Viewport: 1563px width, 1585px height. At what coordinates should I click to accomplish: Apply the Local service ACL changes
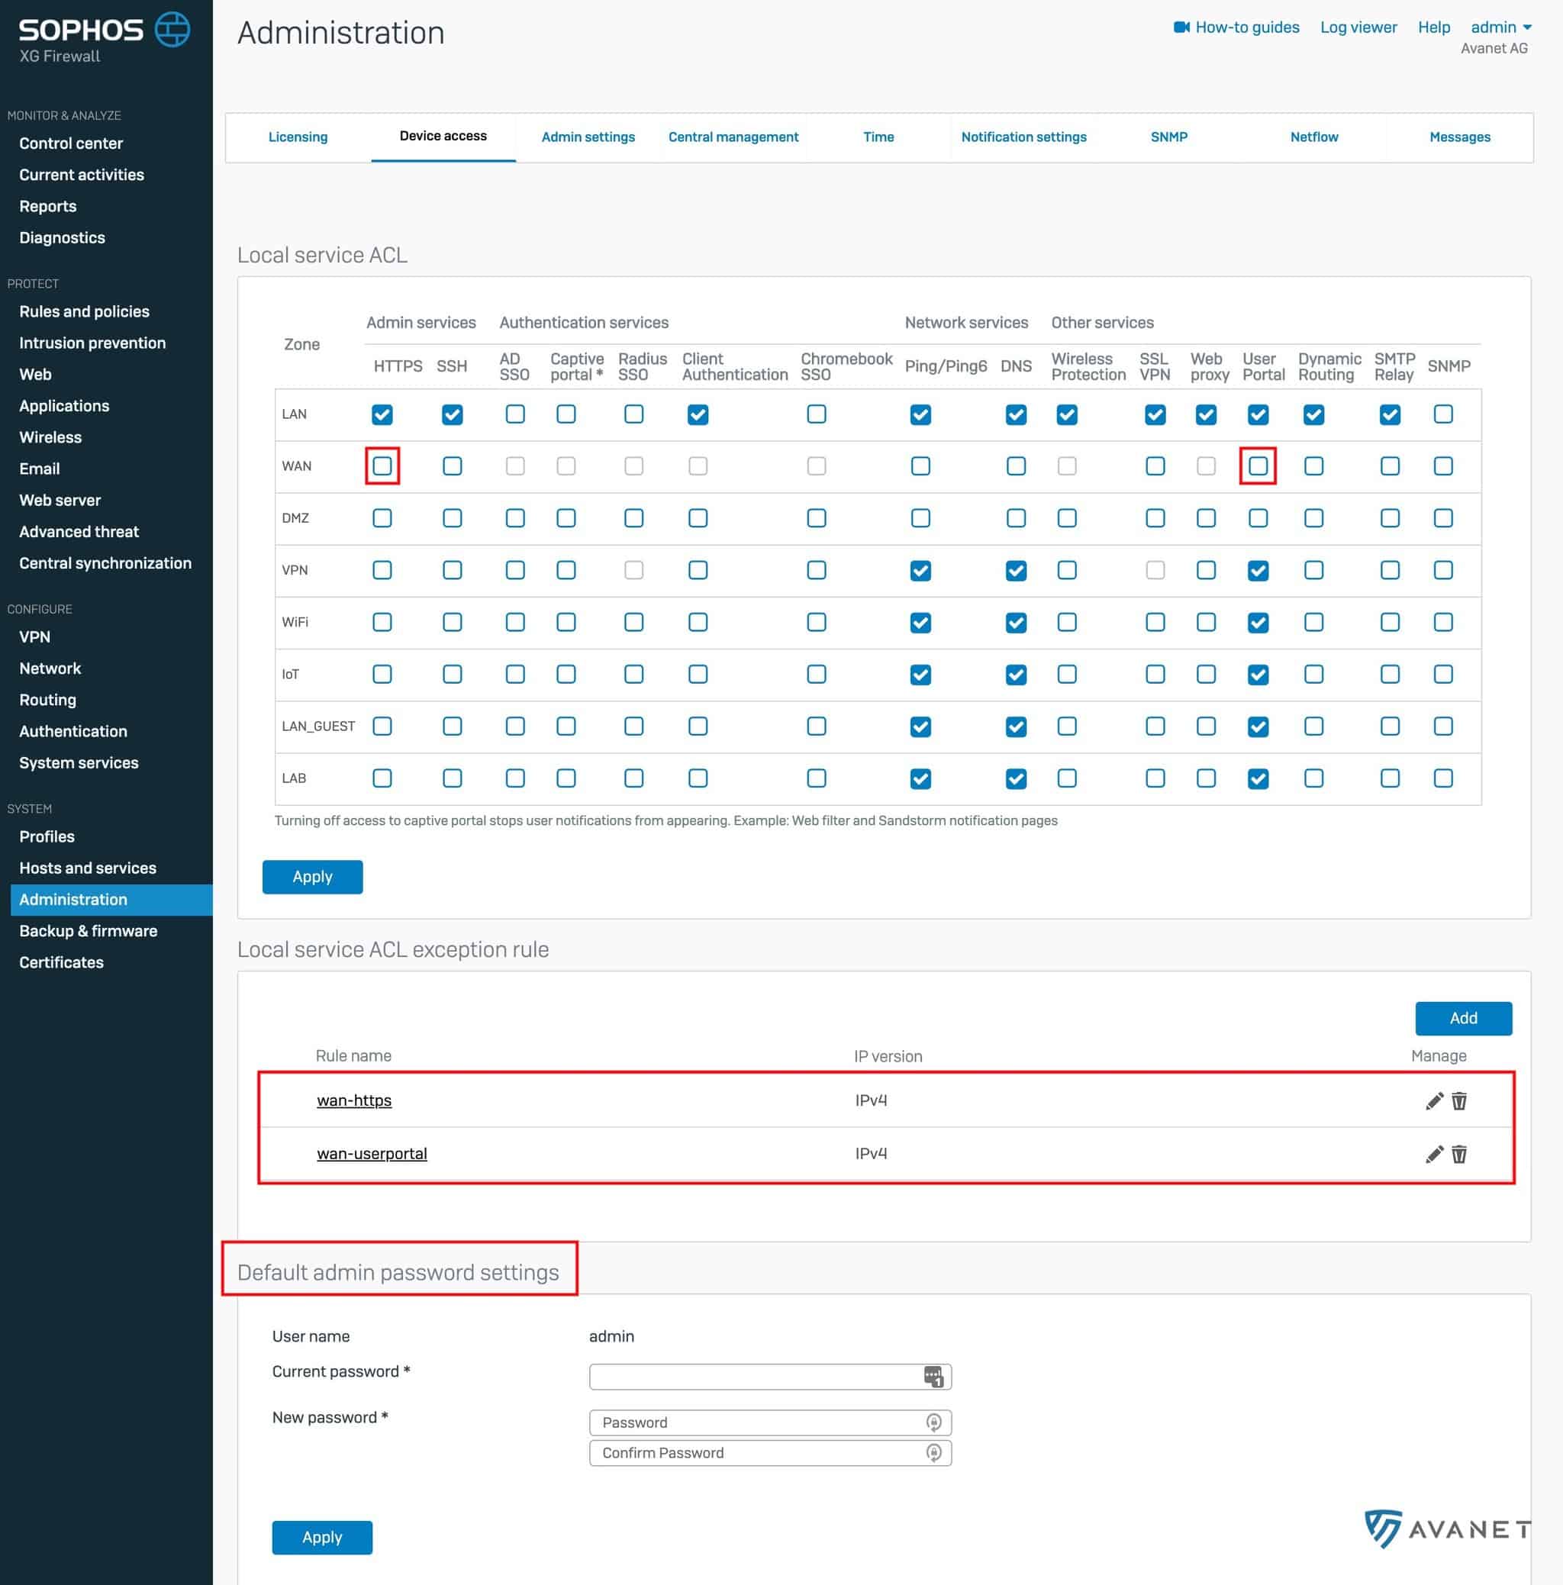tap(312, 876)
